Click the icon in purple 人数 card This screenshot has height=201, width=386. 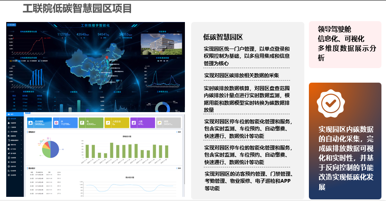point(134,123)
